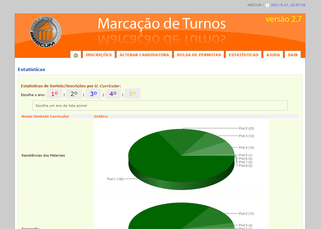Click the 'versão 2.7' label

pyautogui.click(x=284, y=19)
